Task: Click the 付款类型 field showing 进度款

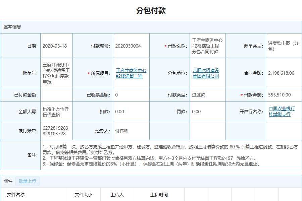Action: click(x=199, y=95)
